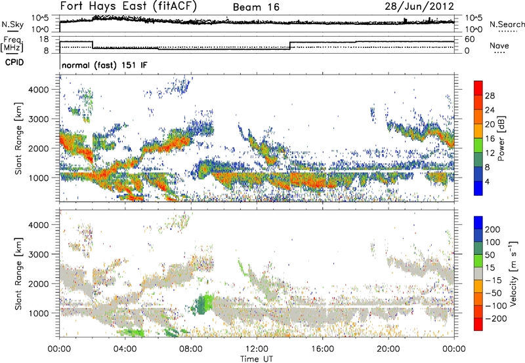Click the "Fort Hays East (fitACF)" plot title
The width and height of the screenshot is (525, 363).
[129, 6]
